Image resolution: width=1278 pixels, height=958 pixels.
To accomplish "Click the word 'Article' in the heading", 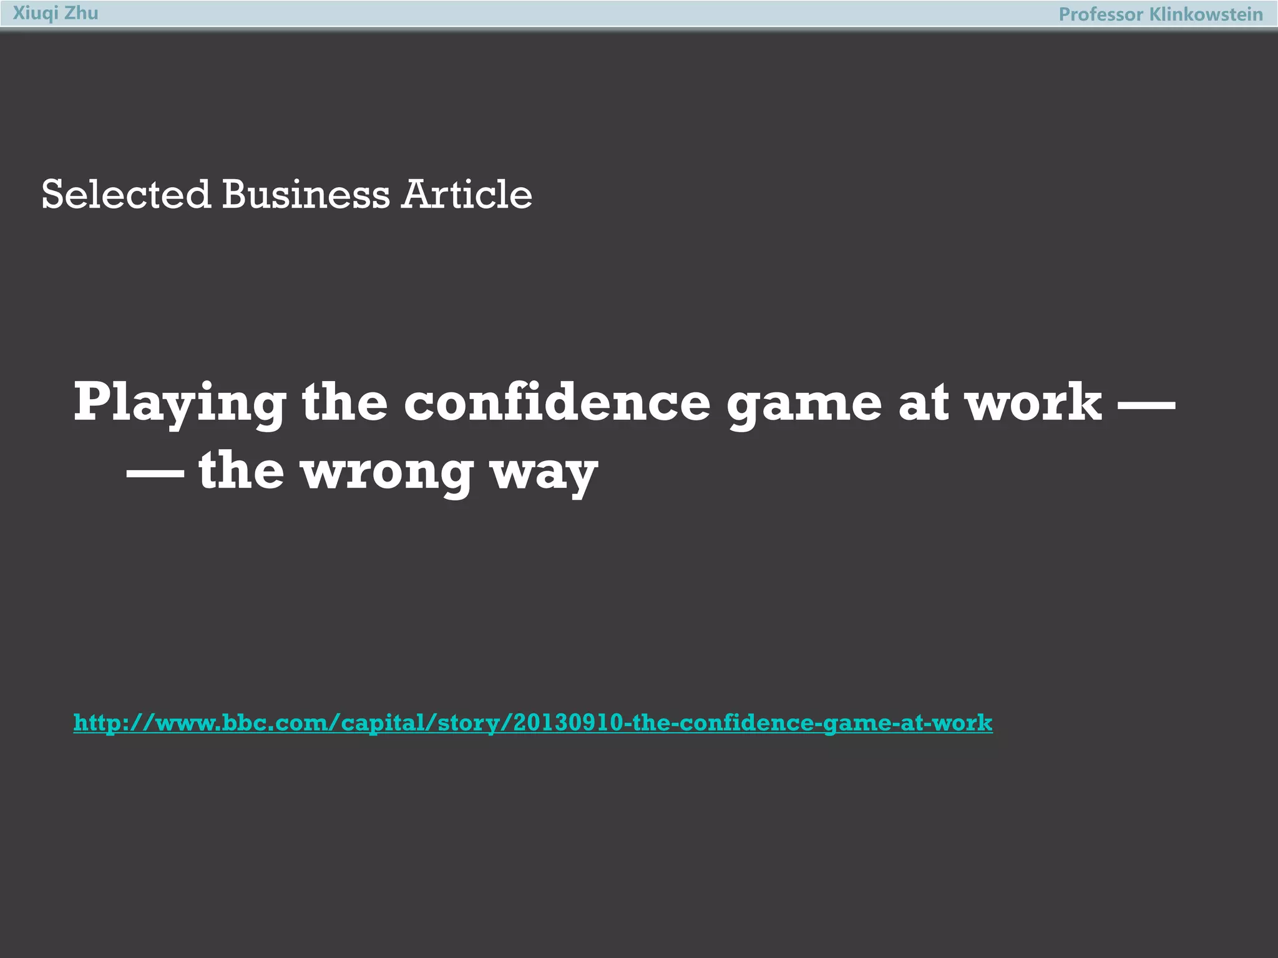I will click(466, 194).
